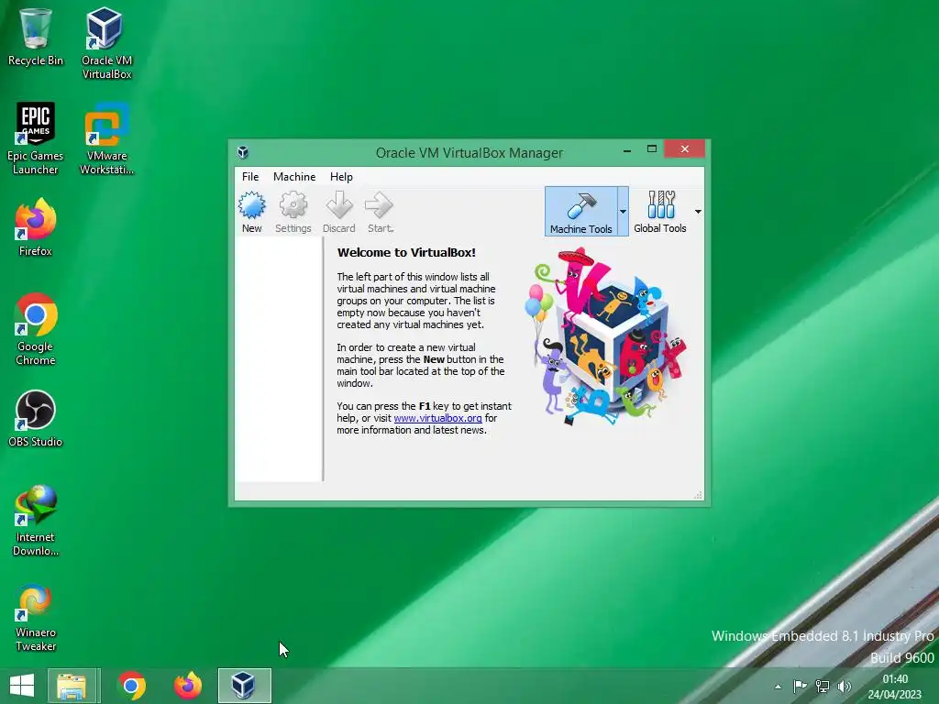Select the Google Chrome desktop shortcut
The width and height of the screenshot is (939, 704).
pyautogui.click(x=36, y=329)
